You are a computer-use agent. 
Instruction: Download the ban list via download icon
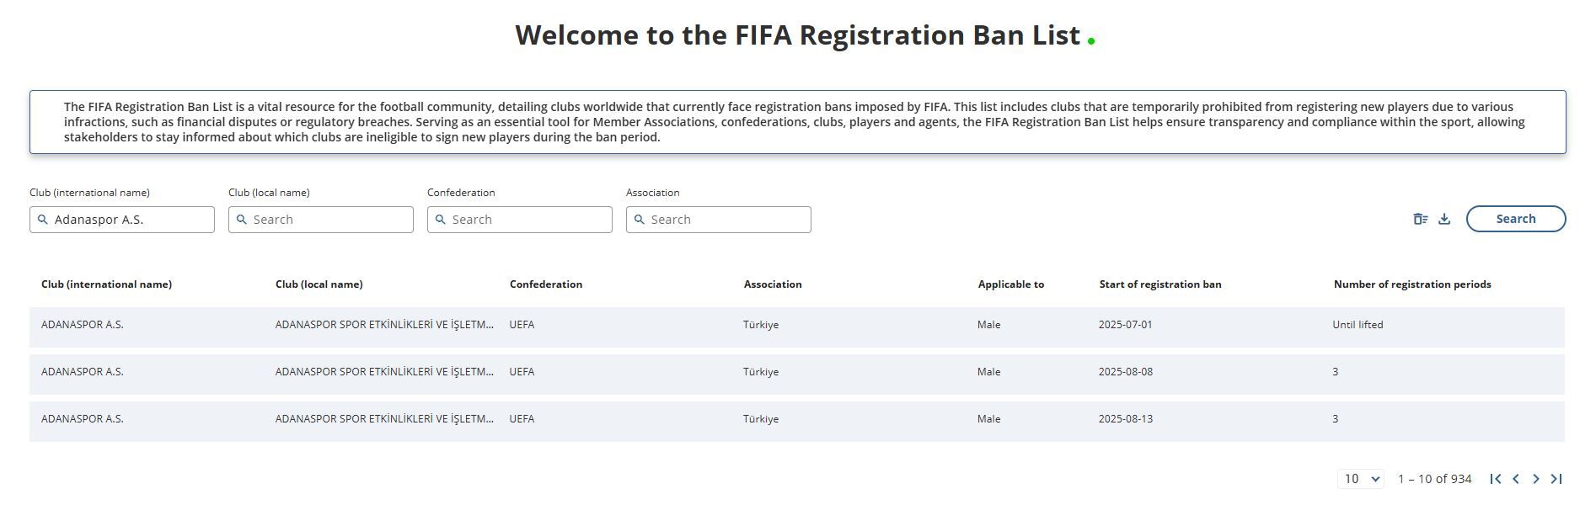1444,219
